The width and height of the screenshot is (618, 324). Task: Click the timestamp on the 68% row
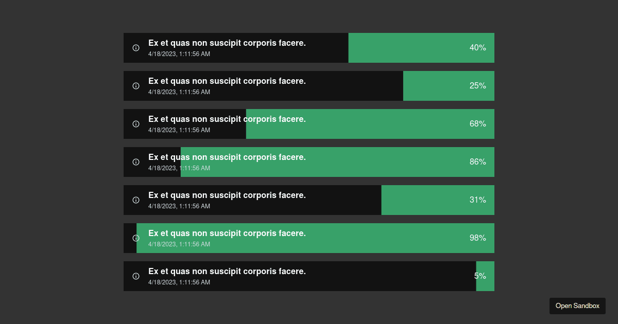[x=179, y=130]
